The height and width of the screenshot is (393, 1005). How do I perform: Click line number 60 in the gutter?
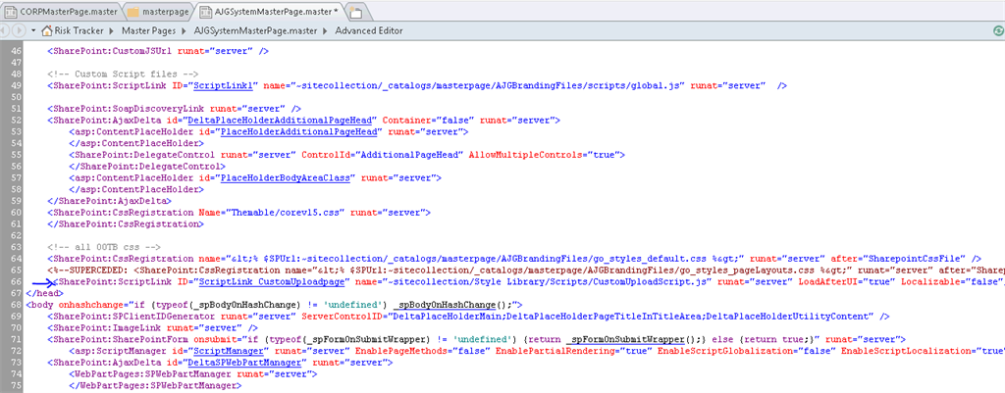pos(16,212)
